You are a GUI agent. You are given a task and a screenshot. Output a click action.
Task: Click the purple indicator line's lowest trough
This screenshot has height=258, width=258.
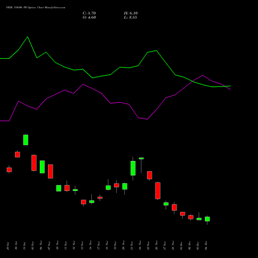pyautogui.click(x=5, y=121)
